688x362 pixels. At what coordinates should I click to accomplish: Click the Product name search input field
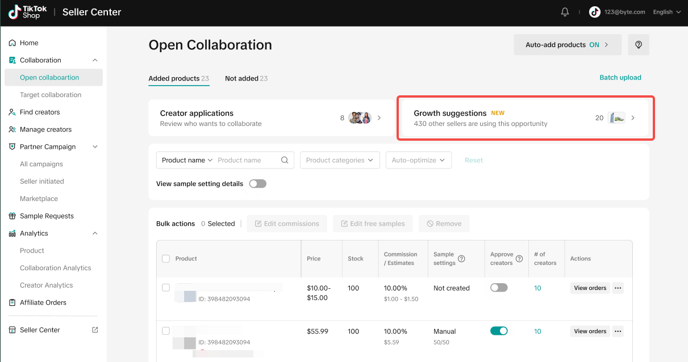[x=247, y=160]
